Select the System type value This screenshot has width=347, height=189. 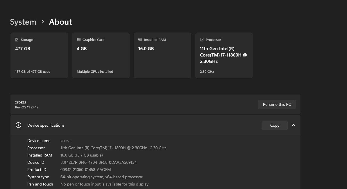click(101, 177)
